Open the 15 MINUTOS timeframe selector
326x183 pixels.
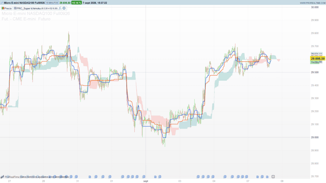tap(52, 3)
